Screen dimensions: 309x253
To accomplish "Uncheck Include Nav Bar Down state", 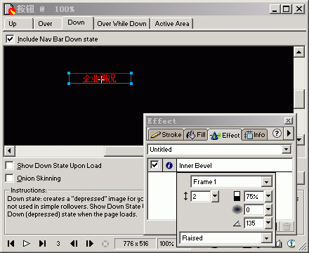I will tap(10, 39).
